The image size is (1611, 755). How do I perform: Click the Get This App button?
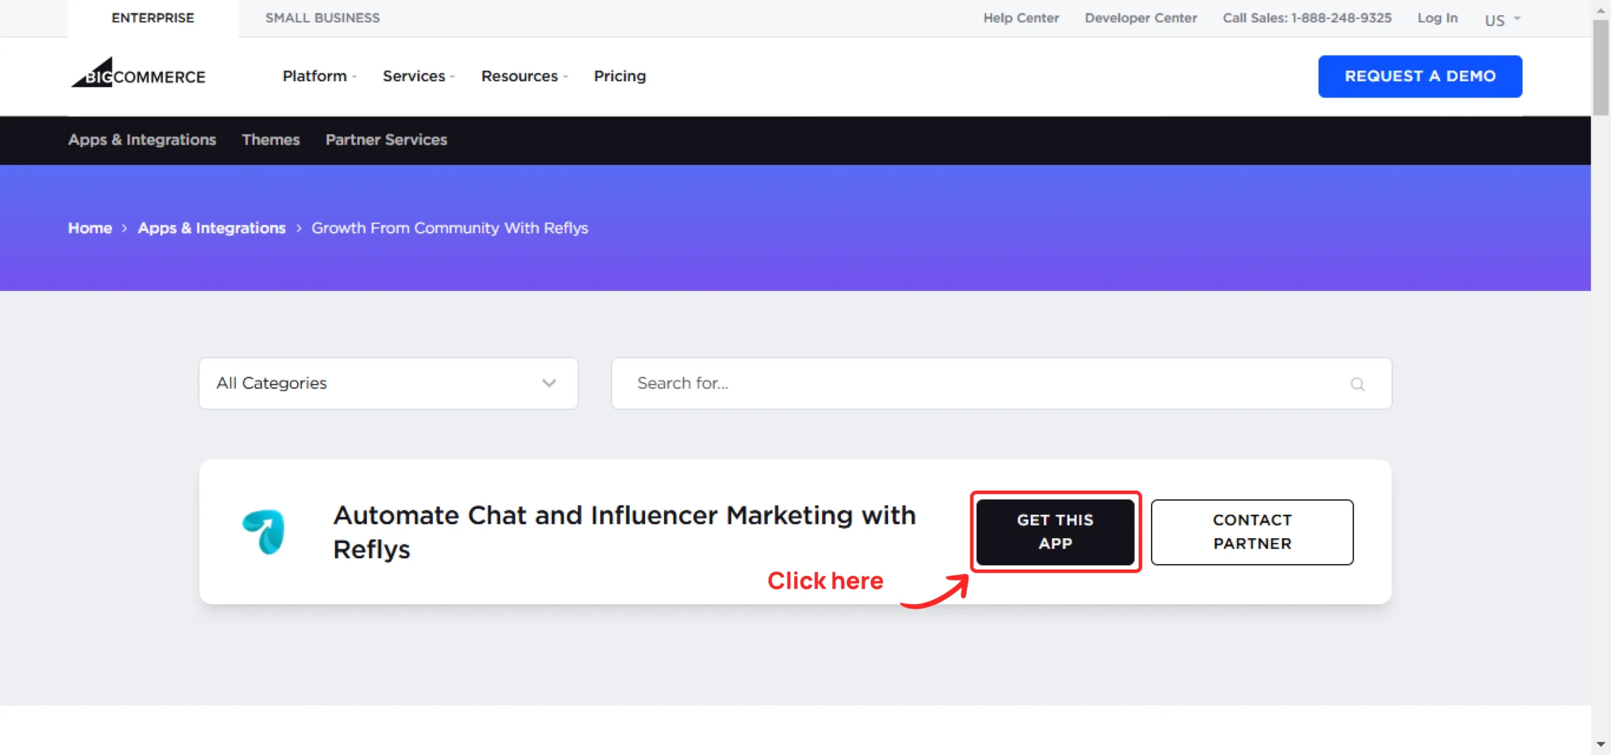point(1055,532)
